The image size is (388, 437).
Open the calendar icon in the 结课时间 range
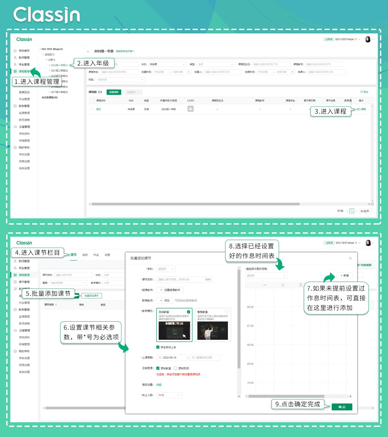292,72
